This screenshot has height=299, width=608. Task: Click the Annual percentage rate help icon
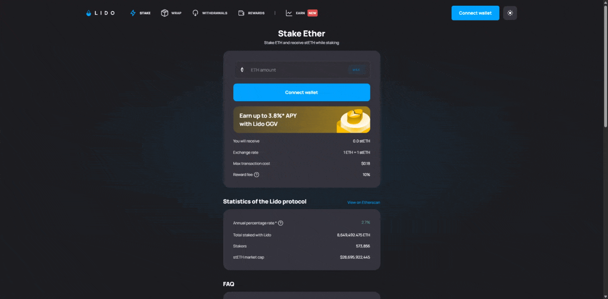(280, 223)
